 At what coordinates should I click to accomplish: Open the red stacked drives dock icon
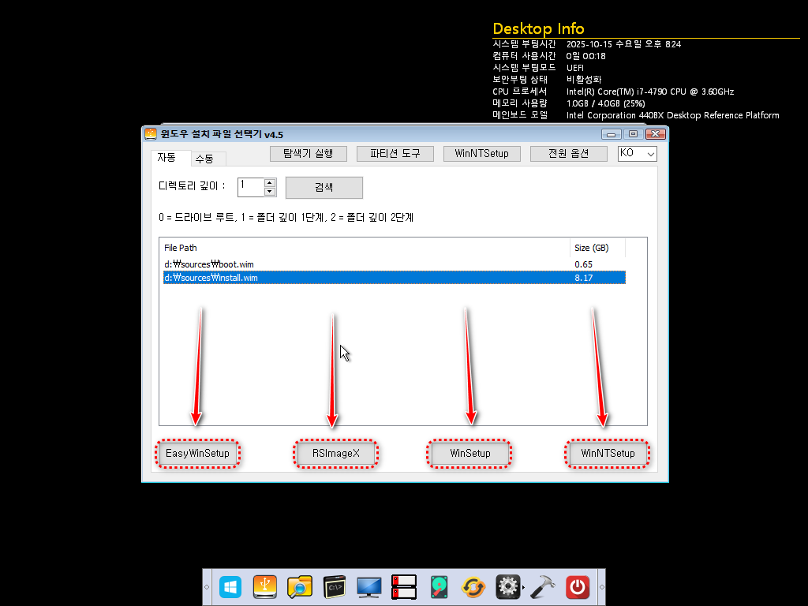pos(404,587)
